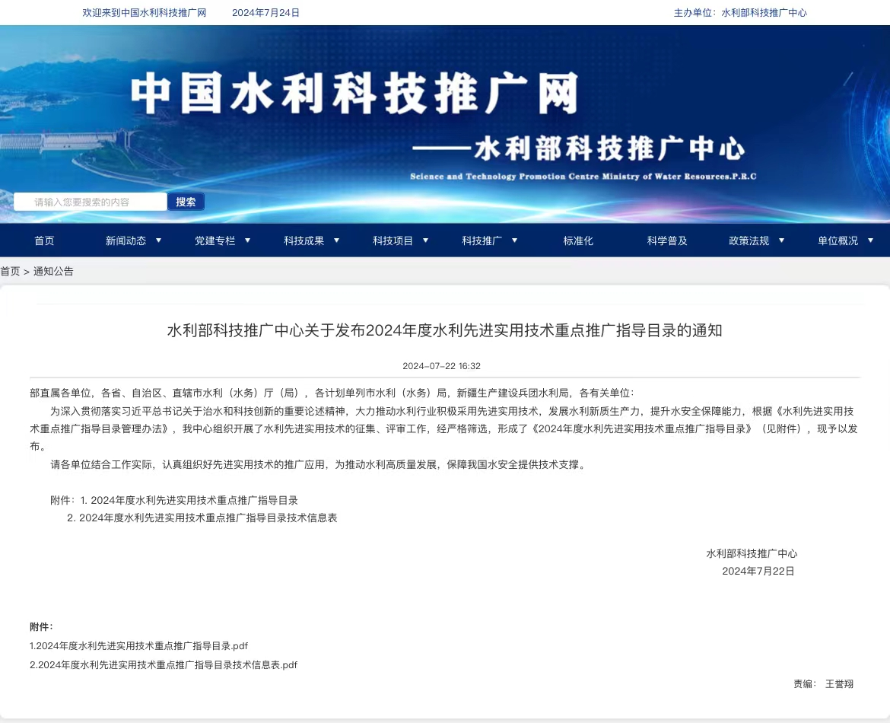Open the 标准化 menu item
This screenshot has height=723, width=890.
pos(578,240)
